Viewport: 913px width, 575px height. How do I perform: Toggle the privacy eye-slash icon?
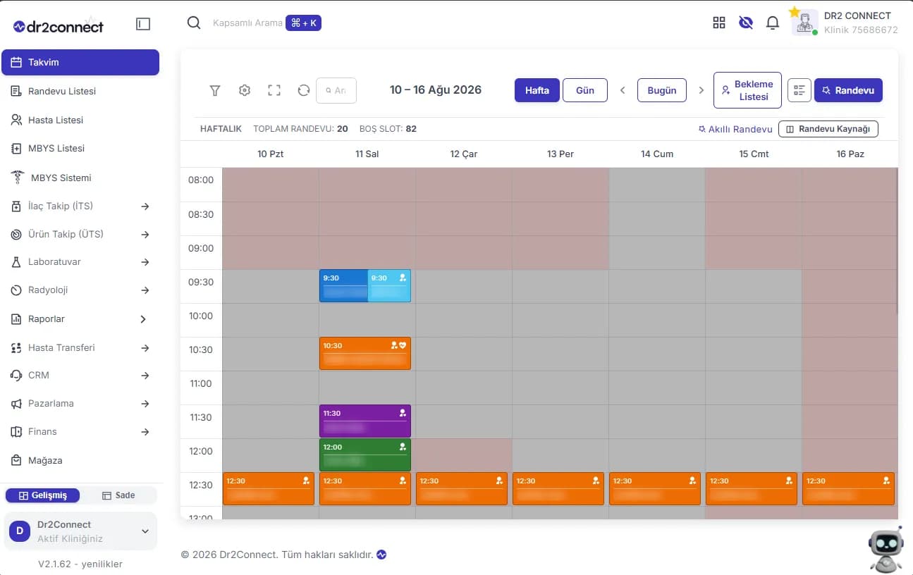[746, 23]
